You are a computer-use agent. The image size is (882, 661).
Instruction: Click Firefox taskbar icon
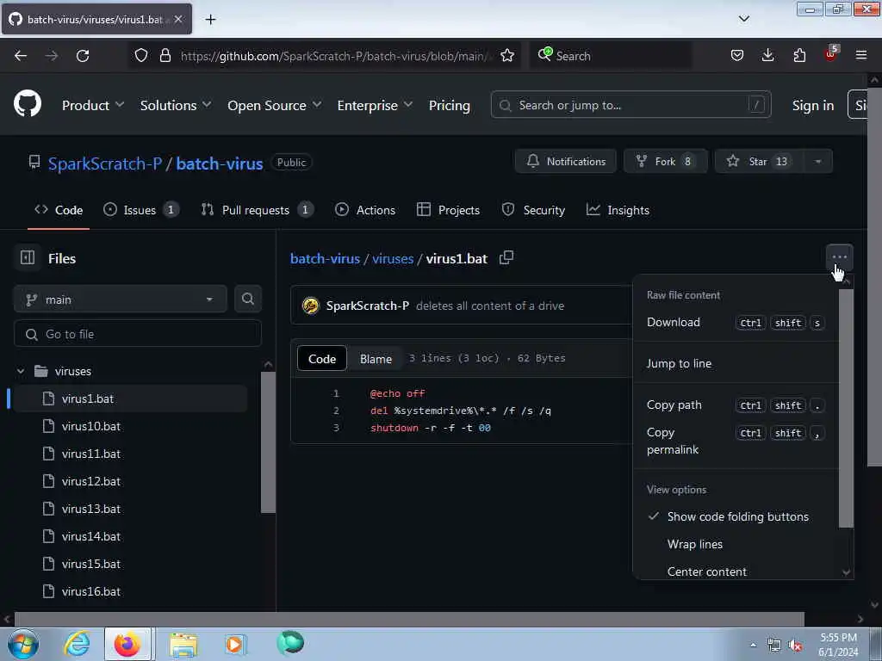(127, 644)
